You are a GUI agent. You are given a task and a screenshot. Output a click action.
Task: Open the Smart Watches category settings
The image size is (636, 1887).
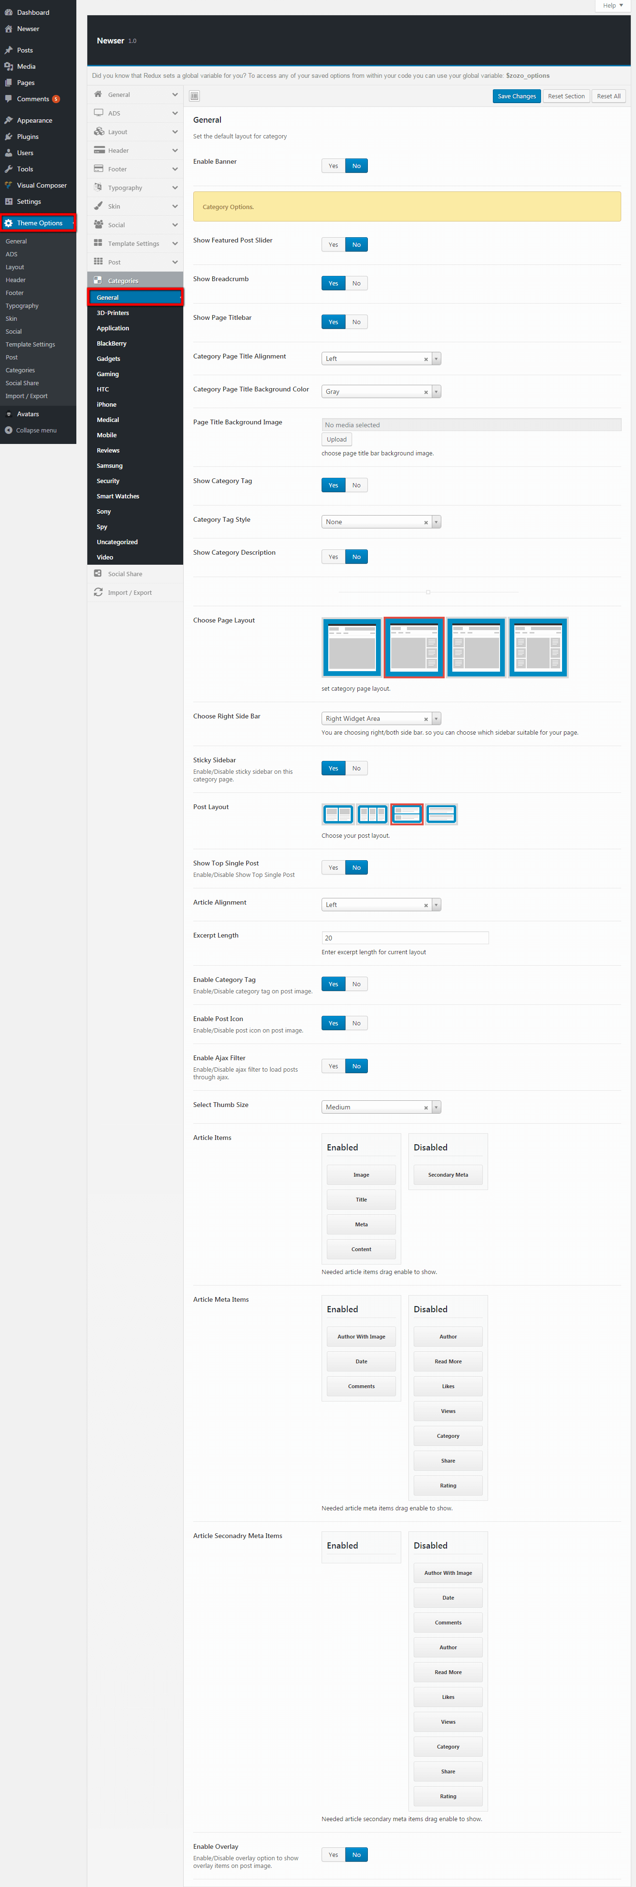point(118,496)
